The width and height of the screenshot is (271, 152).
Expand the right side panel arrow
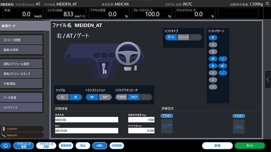pyautogui.click(x=268, y=80)
